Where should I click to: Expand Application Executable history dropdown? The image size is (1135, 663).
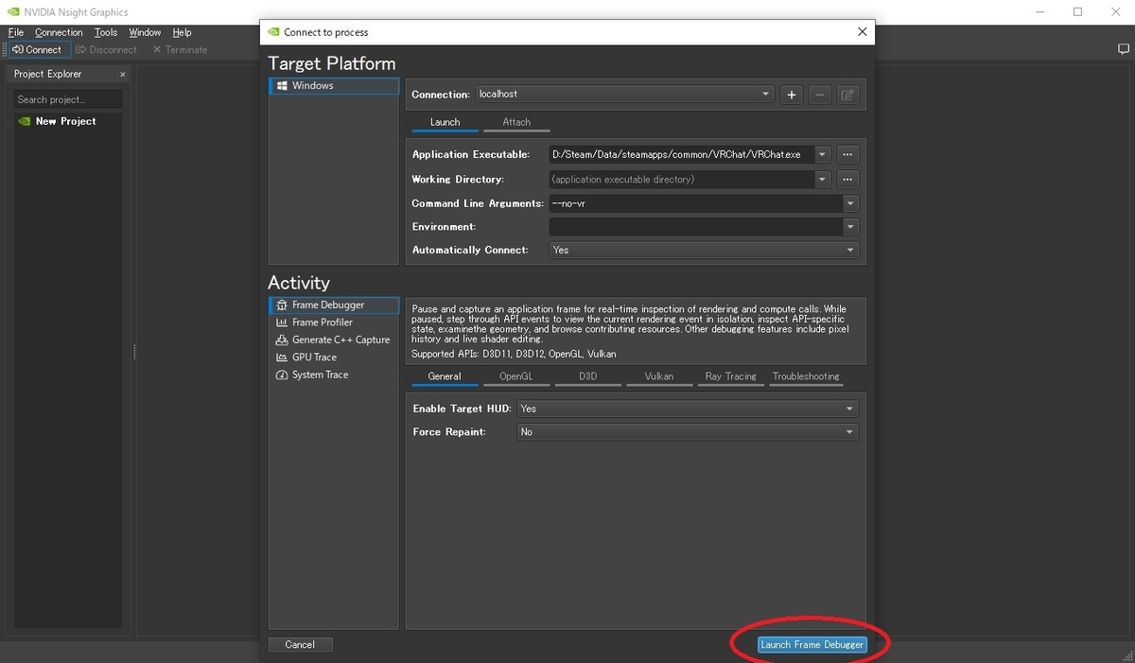(x=822, y=154)
